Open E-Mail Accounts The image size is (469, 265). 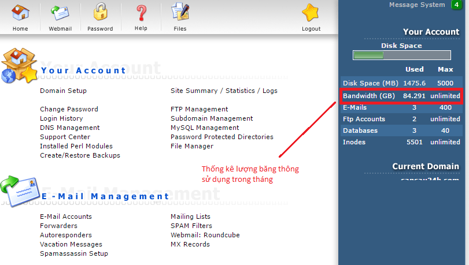(66, 217)
